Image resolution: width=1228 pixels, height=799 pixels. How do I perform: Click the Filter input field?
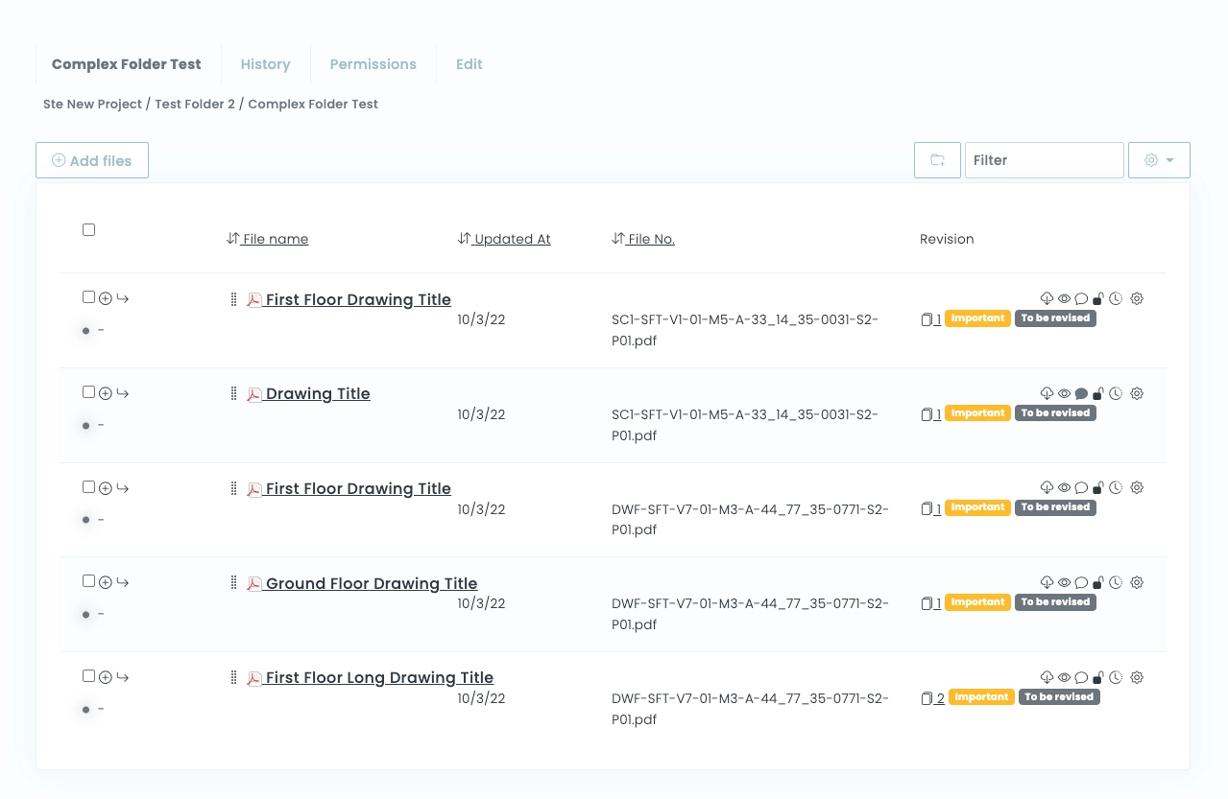[x=1044, y=160]
